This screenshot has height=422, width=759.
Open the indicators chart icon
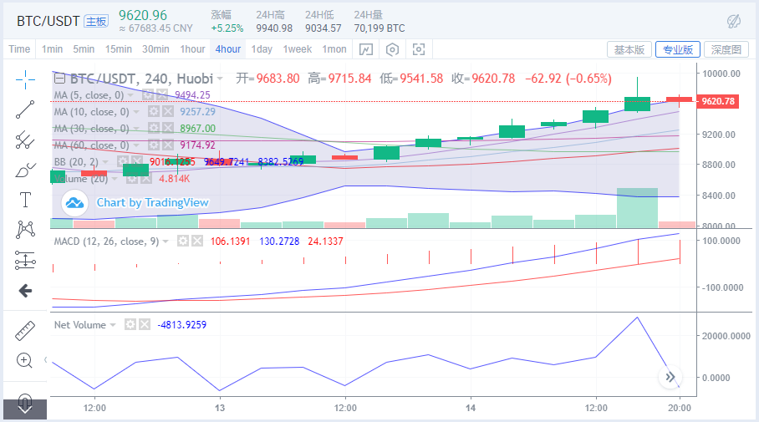(x=366, y=49)
